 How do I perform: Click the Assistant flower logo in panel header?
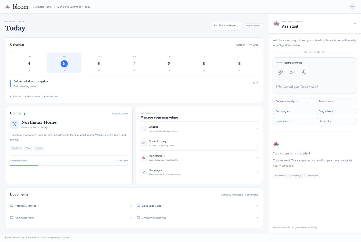click(x=276, y=24)
